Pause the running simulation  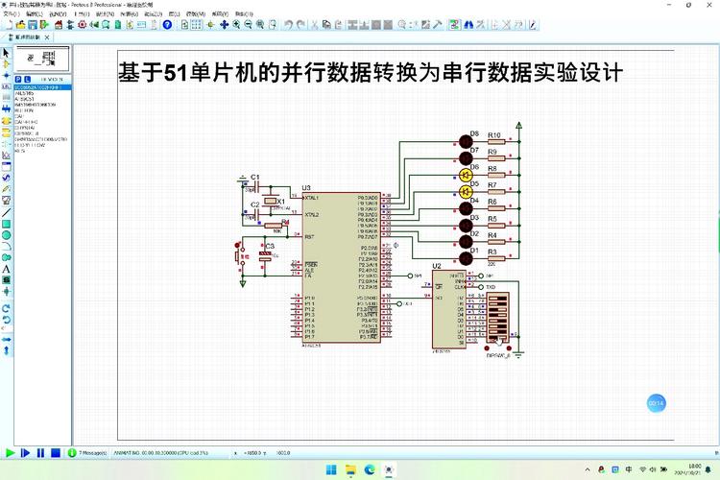point(40,452)
